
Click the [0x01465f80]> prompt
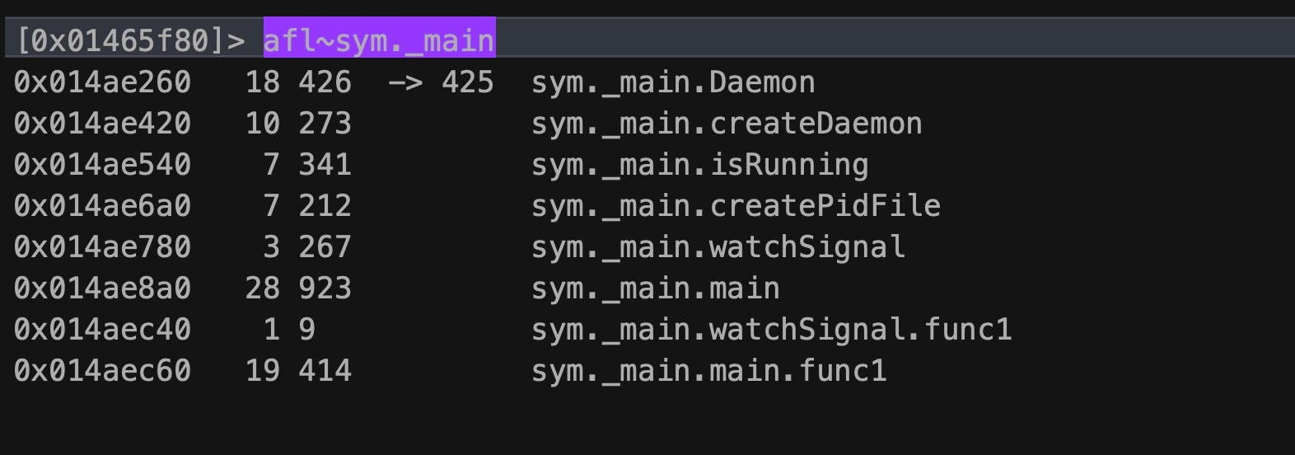pos(130,40)
